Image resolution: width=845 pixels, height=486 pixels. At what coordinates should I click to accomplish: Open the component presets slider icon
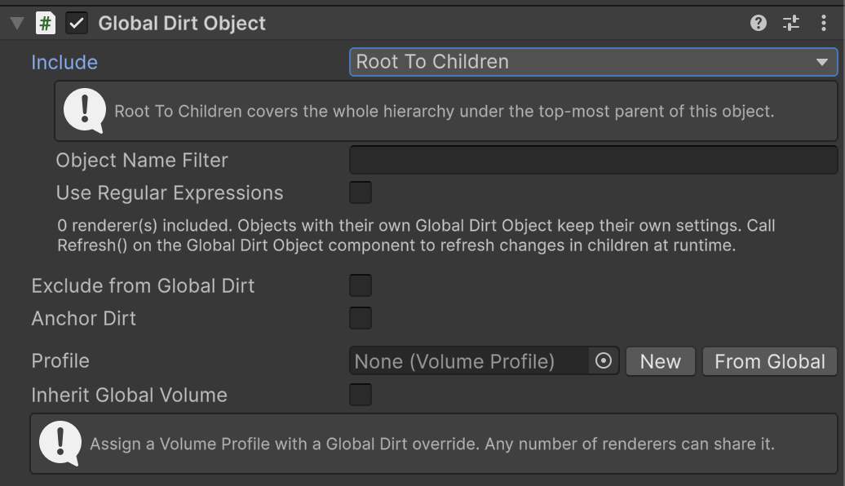(x=791, y=23)
